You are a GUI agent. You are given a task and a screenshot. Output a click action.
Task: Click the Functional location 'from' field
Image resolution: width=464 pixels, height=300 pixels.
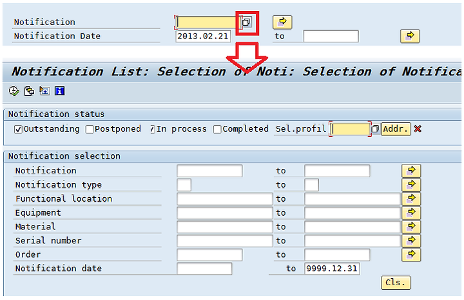pyautogui.click(x=225, y=199)
